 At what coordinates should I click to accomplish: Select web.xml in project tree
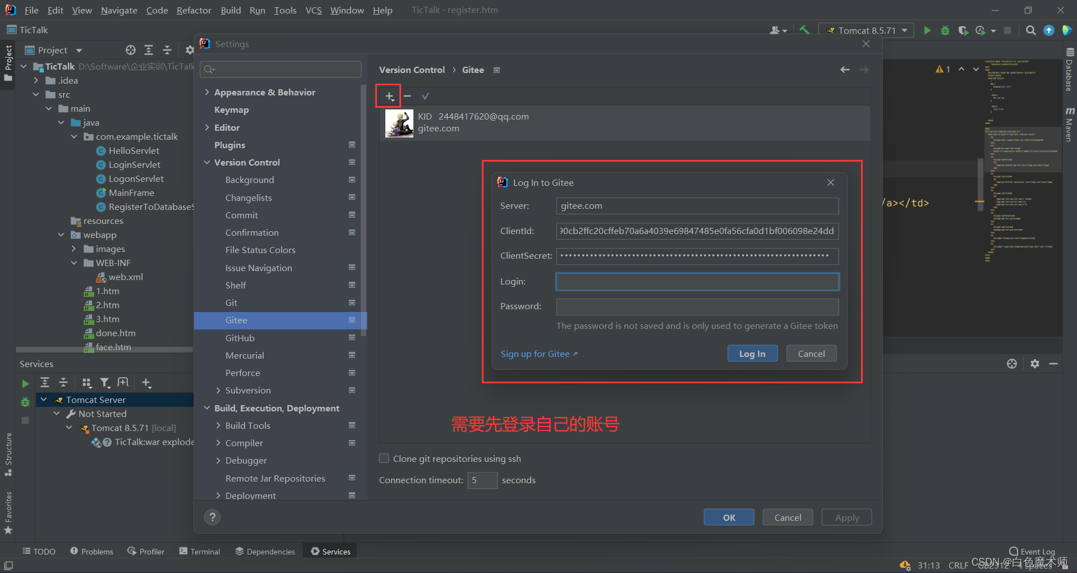coord(125,277)
